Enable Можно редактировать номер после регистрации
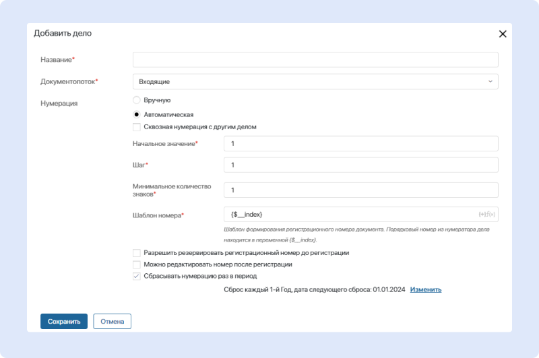Viewport: 539px width, 358px height. click(x=137, y=264)
